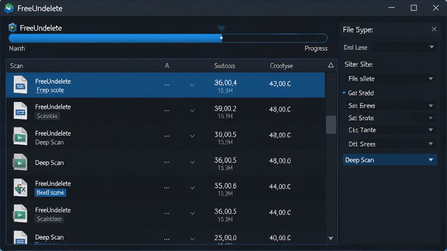Click the Frep scote link
The image size is (447, 251).
50,90
